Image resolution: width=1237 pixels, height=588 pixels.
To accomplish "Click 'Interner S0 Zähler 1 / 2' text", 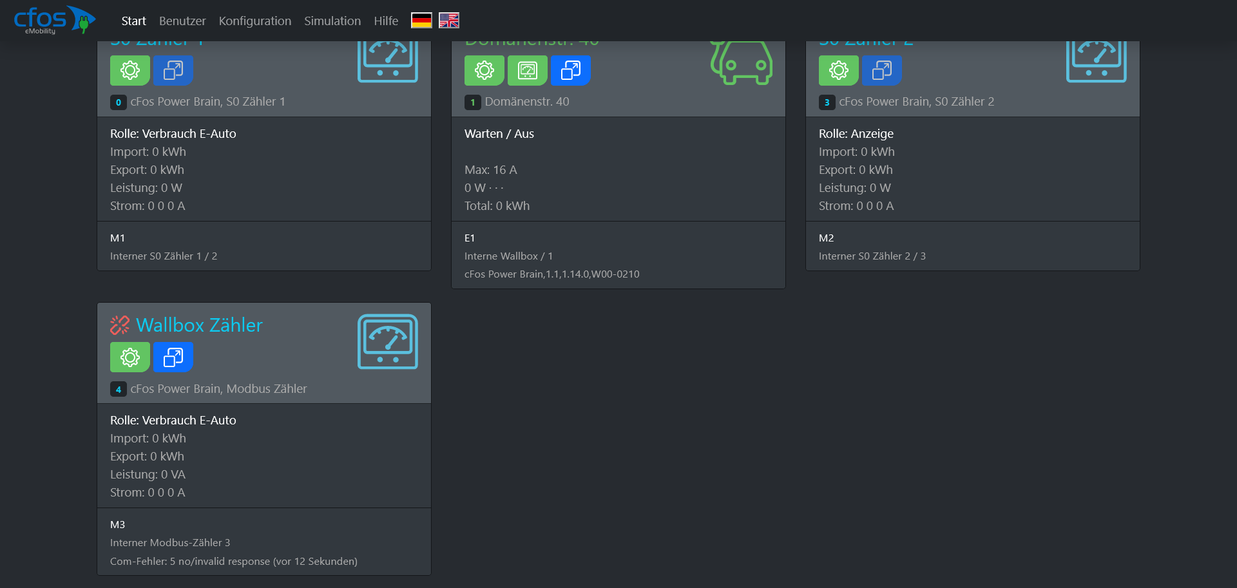I will point(164,256).
